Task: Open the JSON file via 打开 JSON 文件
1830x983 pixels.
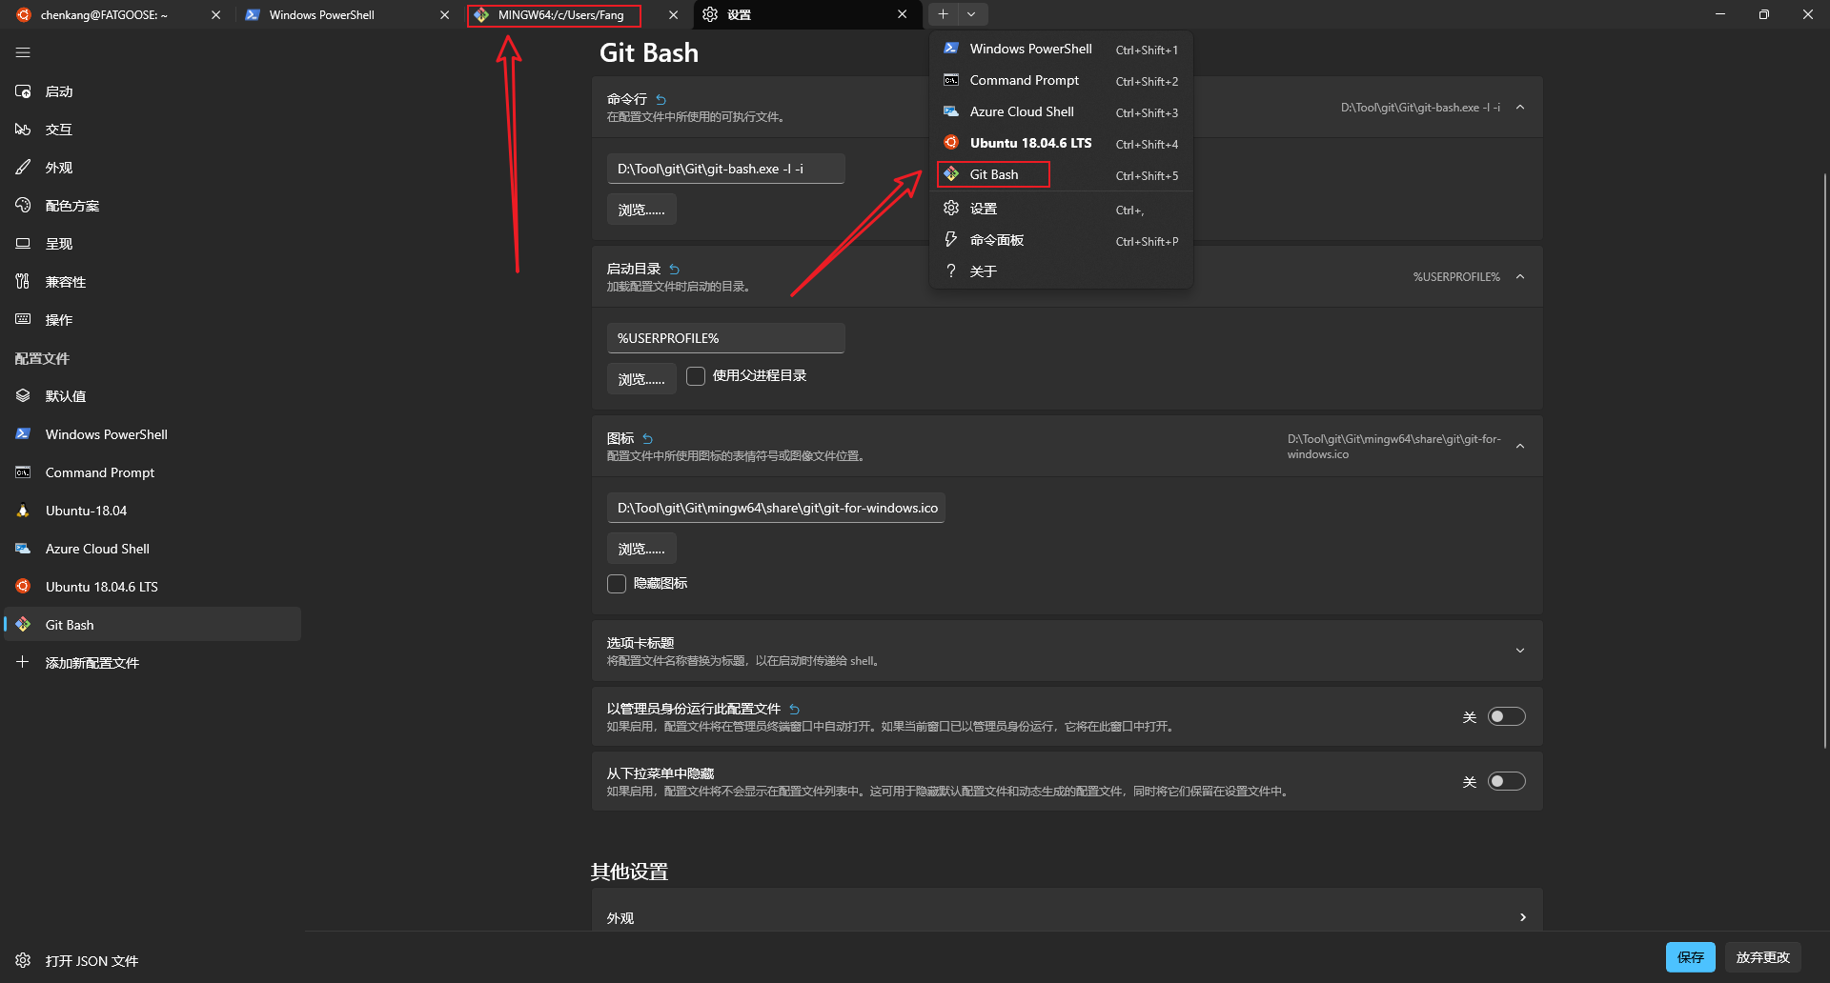Action: coord(152,960)
